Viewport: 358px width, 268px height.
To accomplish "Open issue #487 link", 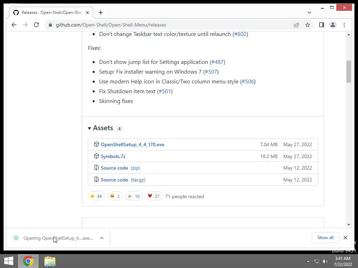I will 217,62.
